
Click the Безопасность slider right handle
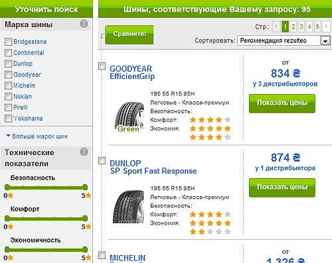[x=85, y=187]
